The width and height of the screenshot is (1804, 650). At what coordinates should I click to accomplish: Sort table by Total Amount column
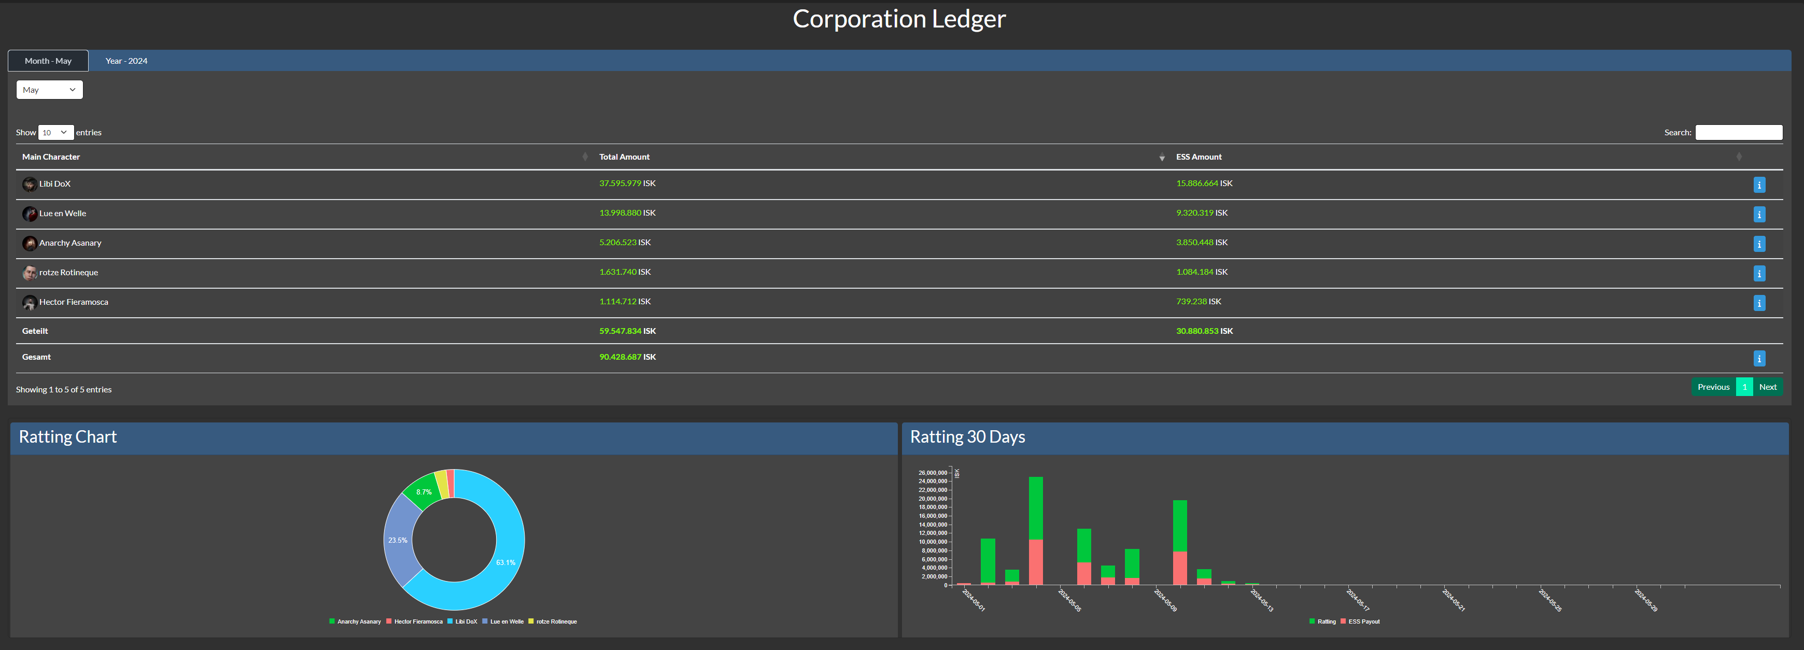click(x=624, y=157)
